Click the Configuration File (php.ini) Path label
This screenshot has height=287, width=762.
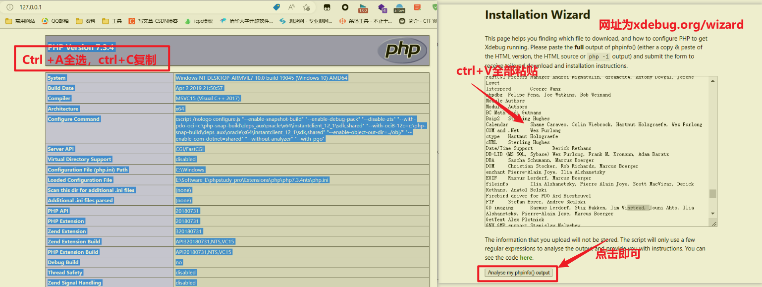(88, 170)
